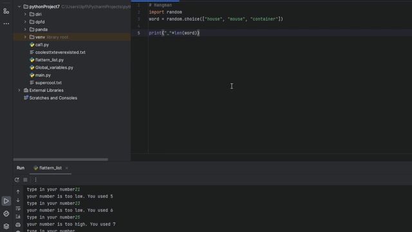Toggle soft-wrap in the console
Viewport: 412px width, 232px height.
18,208
